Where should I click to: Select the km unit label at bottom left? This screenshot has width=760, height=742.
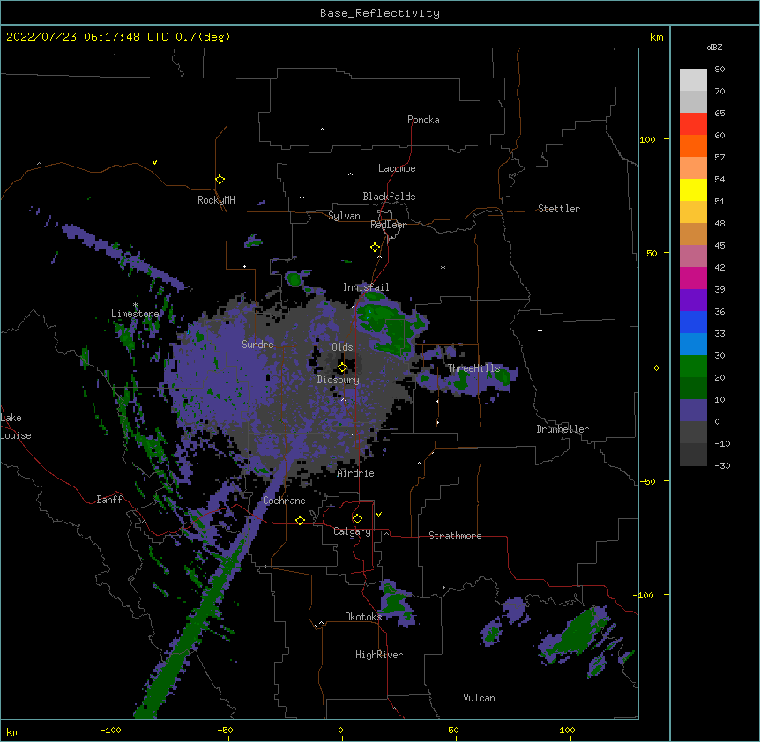click(x=13, y=732)
